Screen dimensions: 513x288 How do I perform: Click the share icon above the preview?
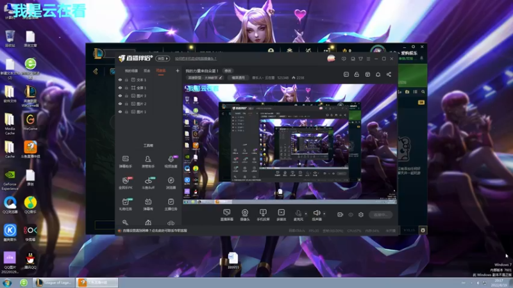389,74
